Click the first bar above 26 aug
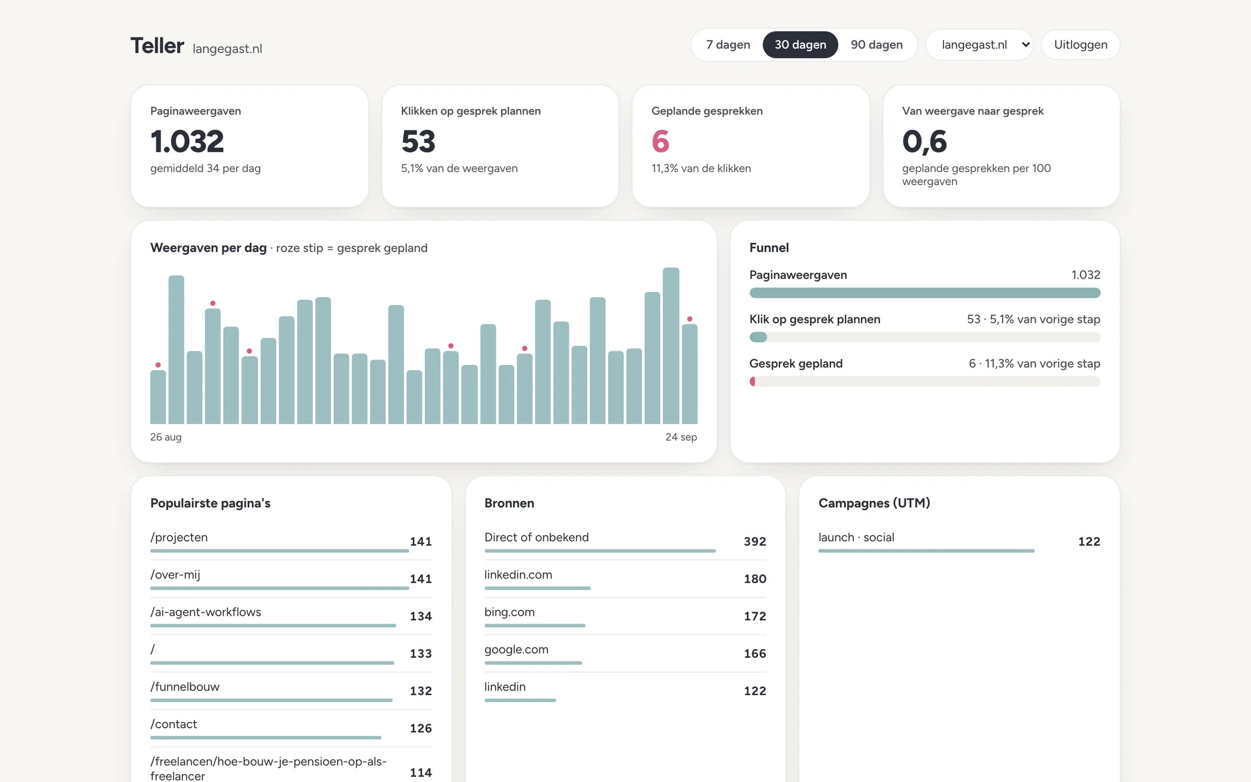Screen dimensions: 1251x782 coord(158,397)
